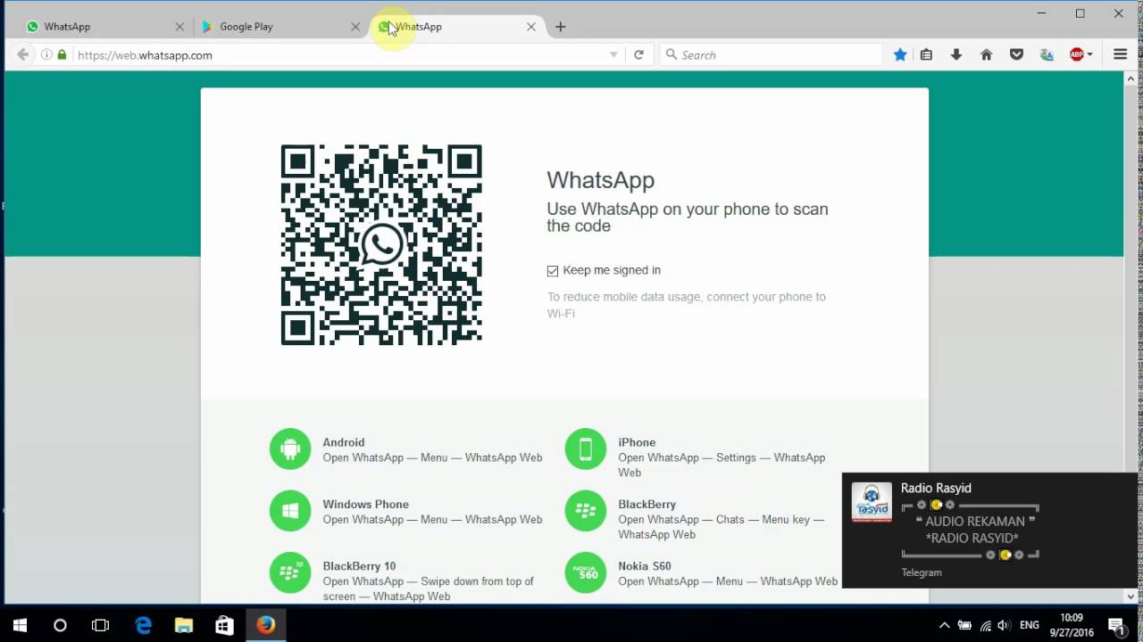
Task: Click the 'Nokia S60' heading text
Action: tap(645, 565)
